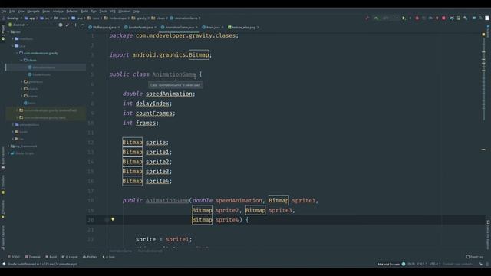Open the Terminal tool window
Screen dimensions: 491x276
32,257
